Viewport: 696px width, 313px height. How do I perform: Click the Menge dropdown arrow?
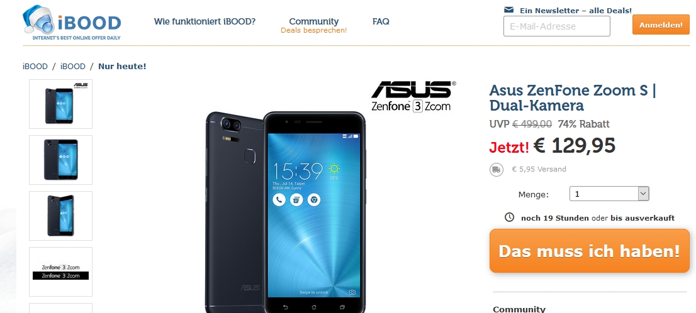pyautogui.click(x=643, y=194)
